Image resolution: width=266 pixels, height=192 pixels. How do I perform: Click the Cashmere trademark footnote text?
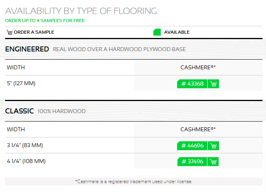click(134, 182)
